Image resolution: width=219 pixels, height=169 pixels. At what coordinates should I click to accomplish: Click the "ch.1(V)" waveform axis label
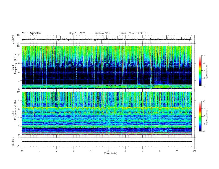tap(13, 39)
